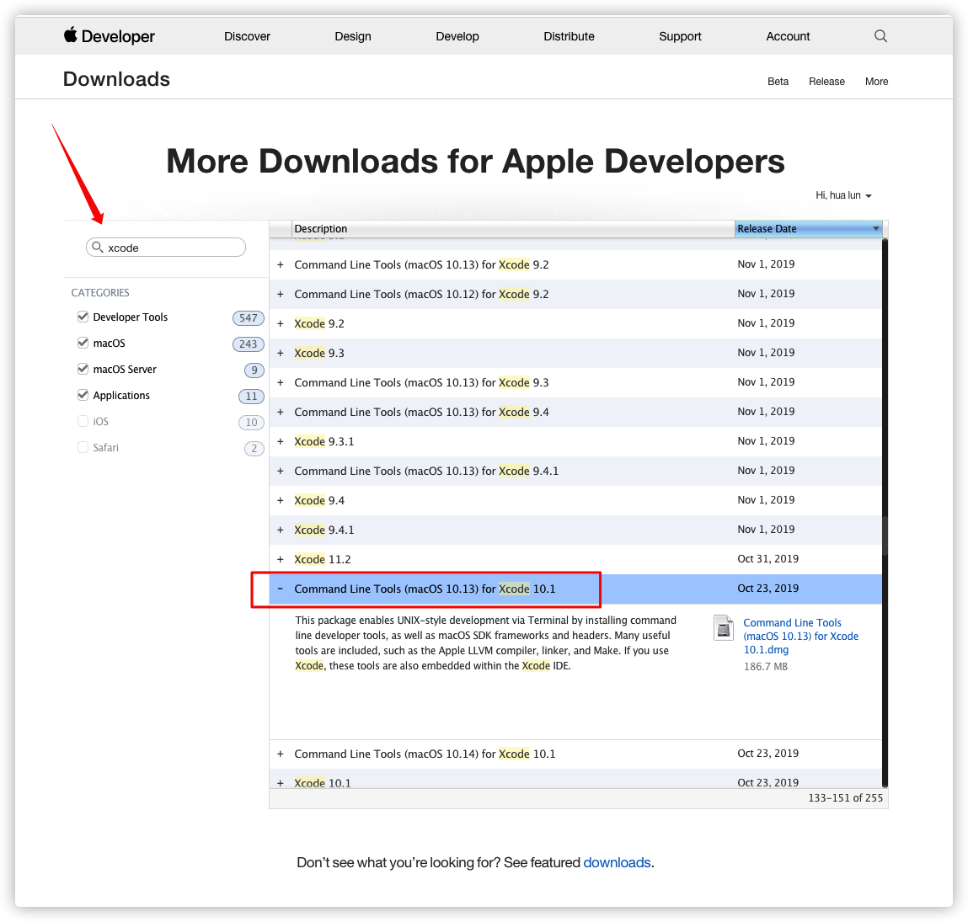The height and width of the screenshot is (922, 968).
Task: Click the 186.7 MB file size text
Action: coord(766,667)
